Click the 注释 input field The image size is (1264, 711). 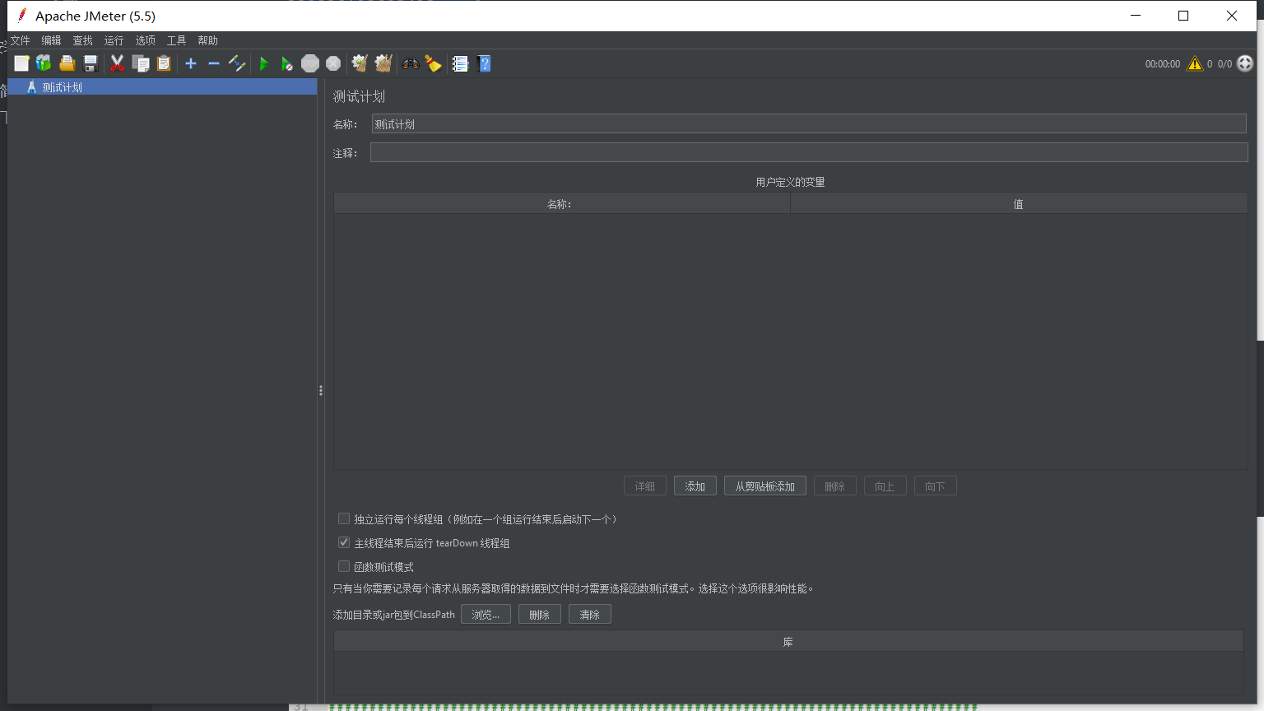coord(809,152)
